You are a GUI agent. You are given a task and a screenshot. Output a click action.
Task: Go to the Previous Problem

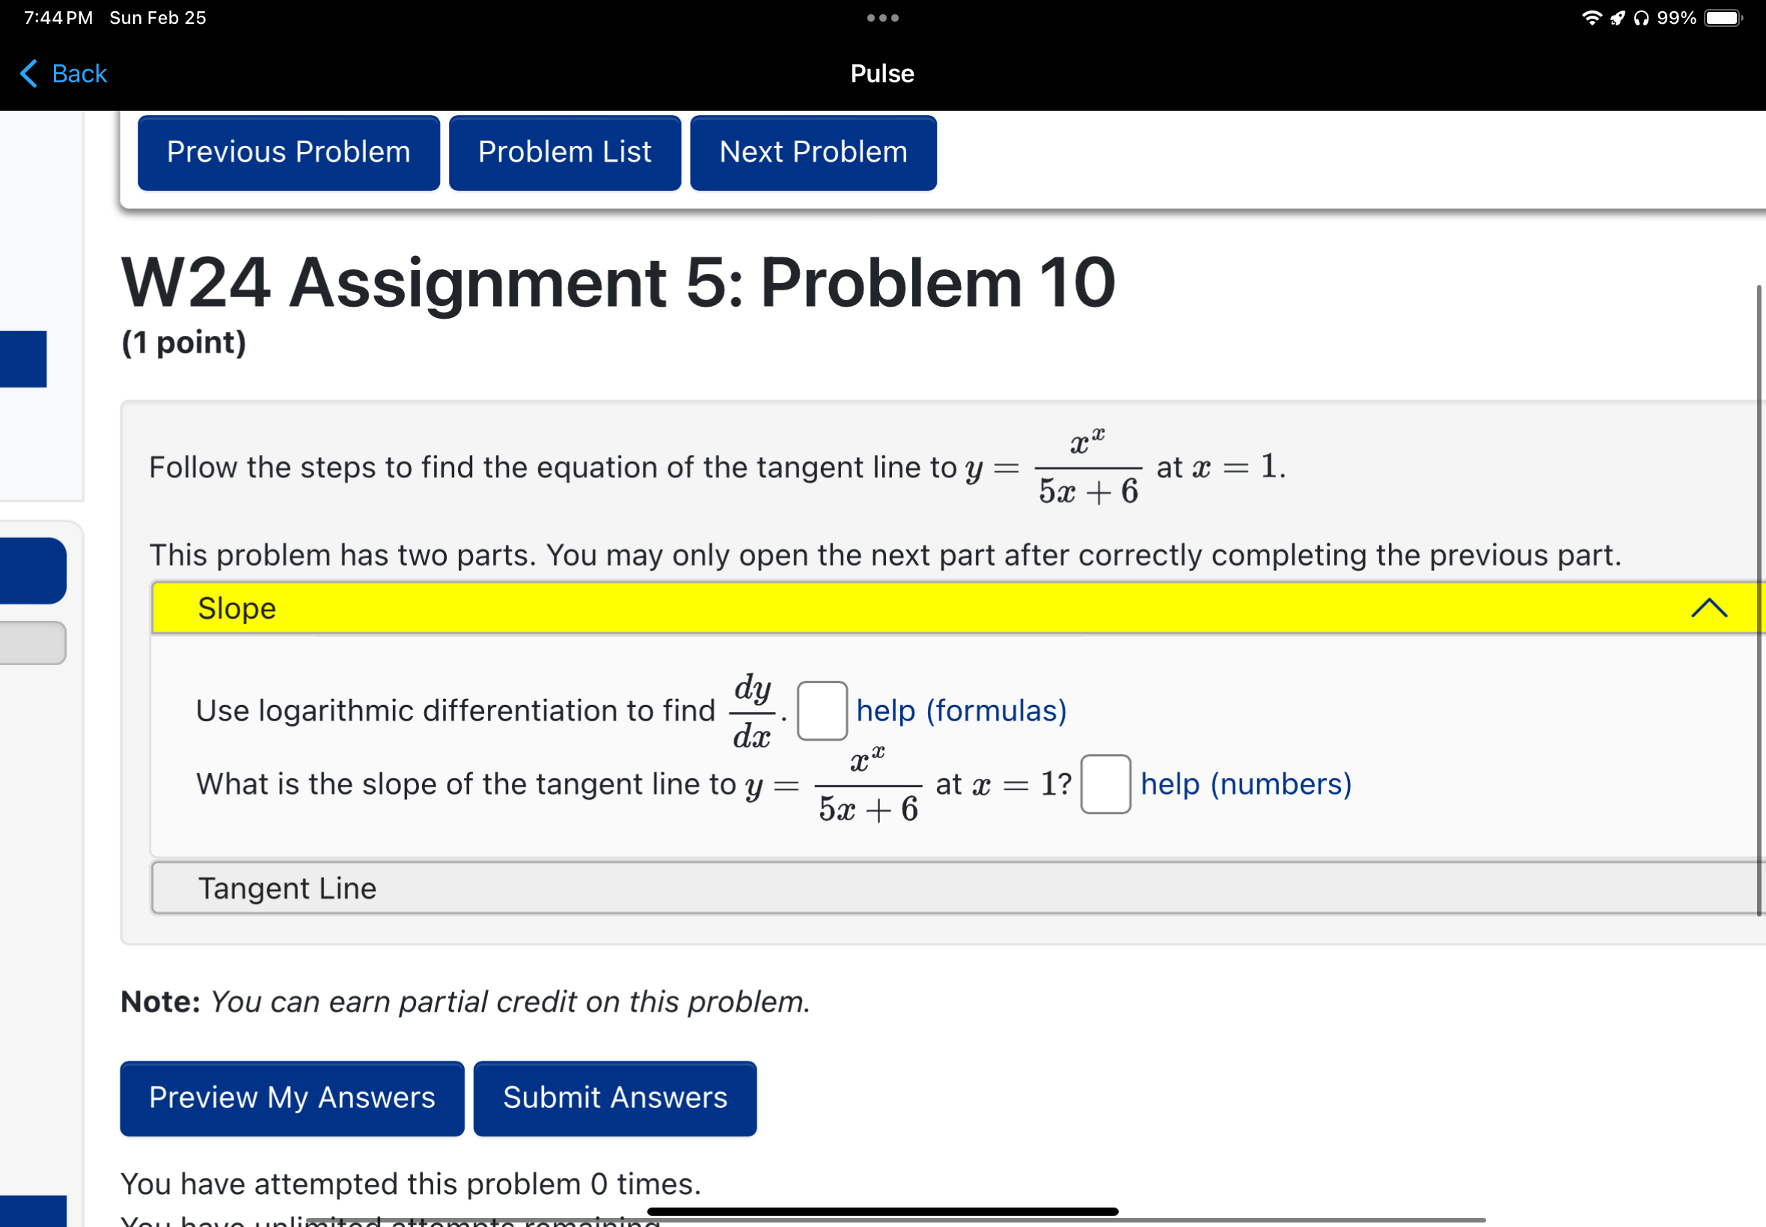[288, 151]
